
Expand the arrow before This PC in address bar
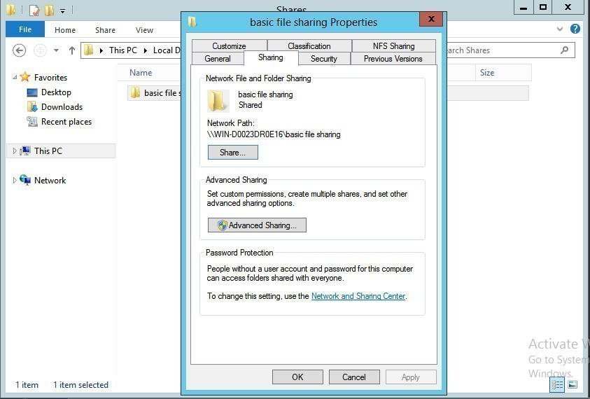tap(101, 50)
